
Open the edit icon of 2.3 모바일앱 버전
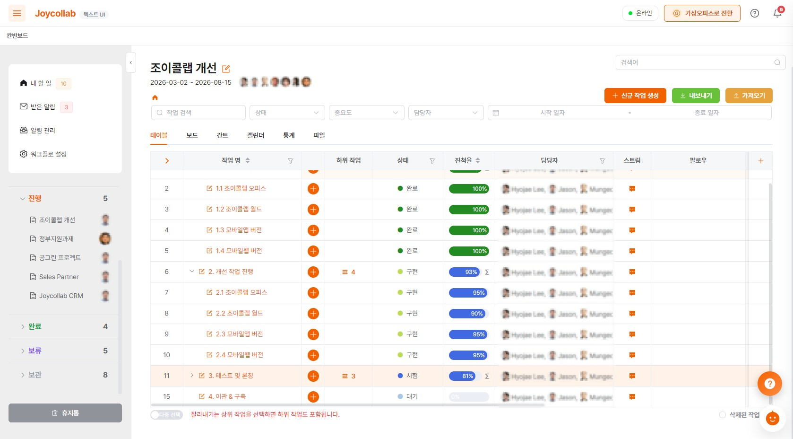[209, 334]
